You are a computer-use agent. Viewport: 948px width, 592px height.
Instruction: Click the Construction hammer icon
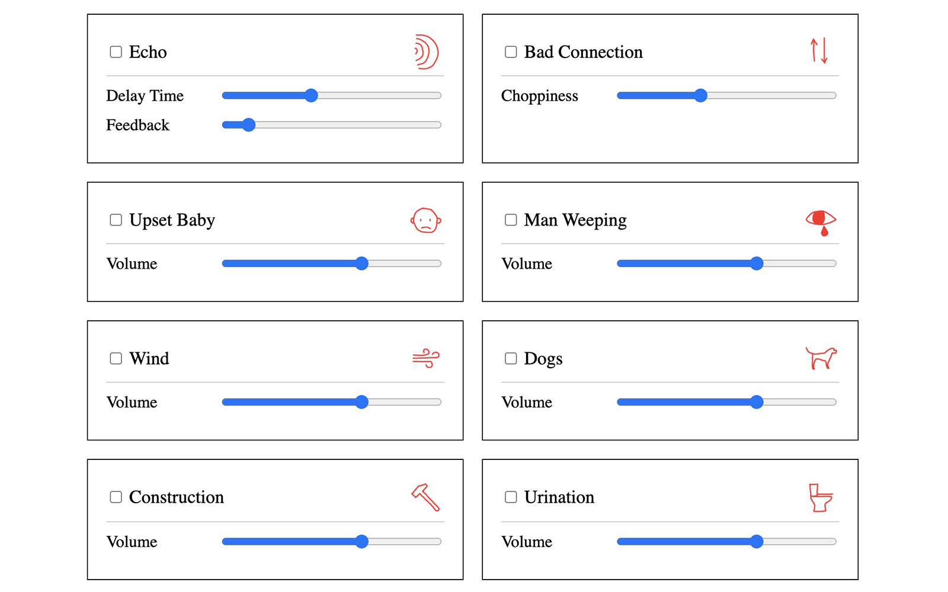point(426,497)
